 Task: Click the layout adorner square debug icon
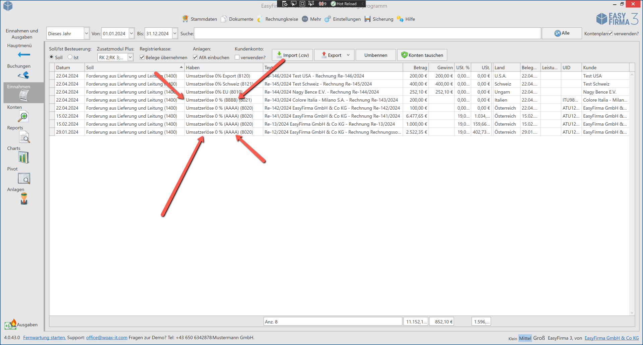pos(302,4)
